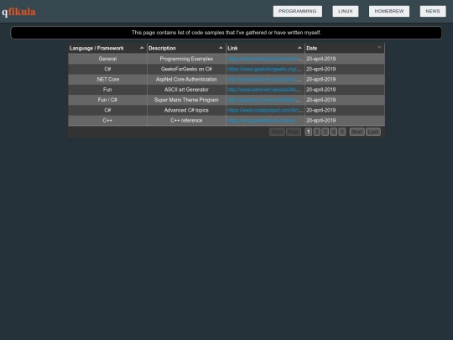
Task: Go to Prev page
Action: click(294, 132)
